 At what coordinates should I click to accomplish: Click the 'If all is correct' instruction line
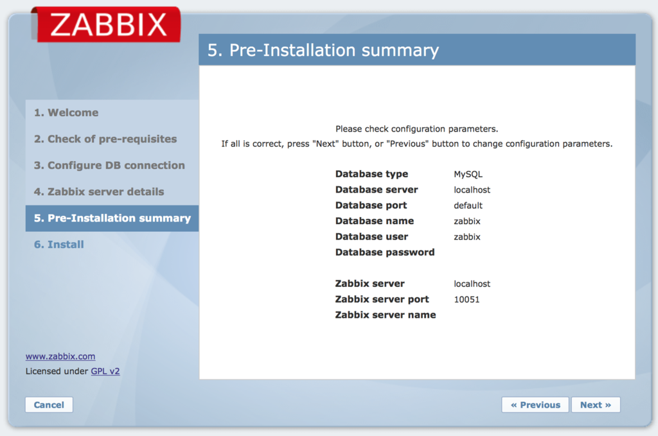point(416,144)
